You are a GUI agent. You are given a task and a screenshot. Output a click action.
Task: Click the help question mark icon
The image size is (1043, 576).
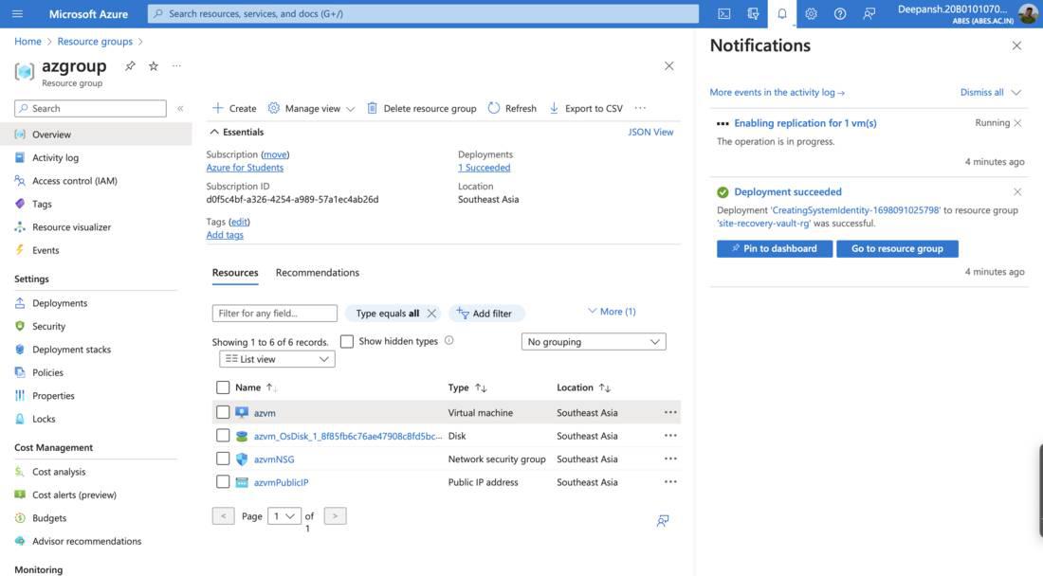(840, 14)
